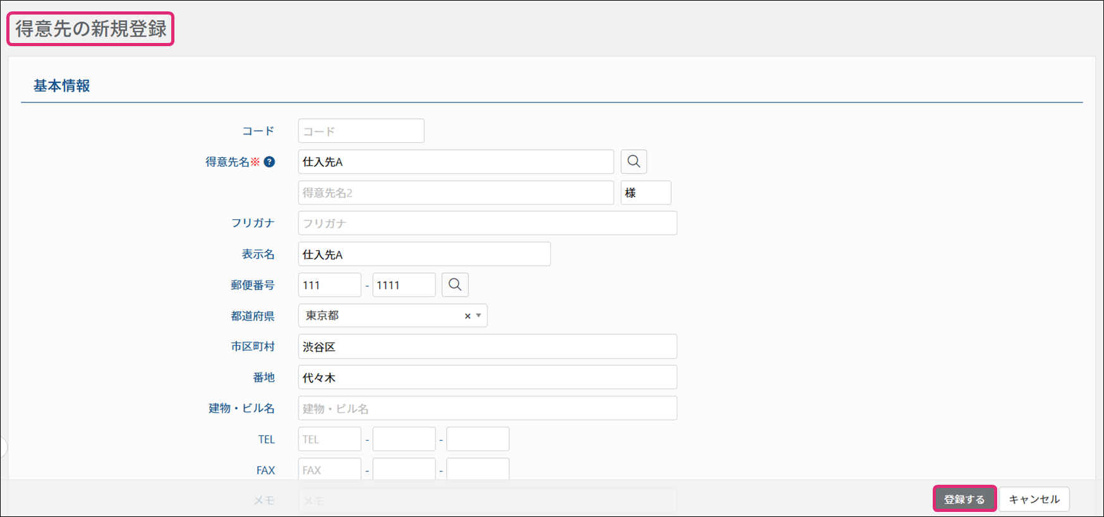
Task: Clear the 東京都 selection with the × icon
Action: click(467, 316)
